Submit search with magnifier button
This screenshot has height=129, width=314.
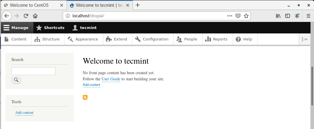[16, 80]
